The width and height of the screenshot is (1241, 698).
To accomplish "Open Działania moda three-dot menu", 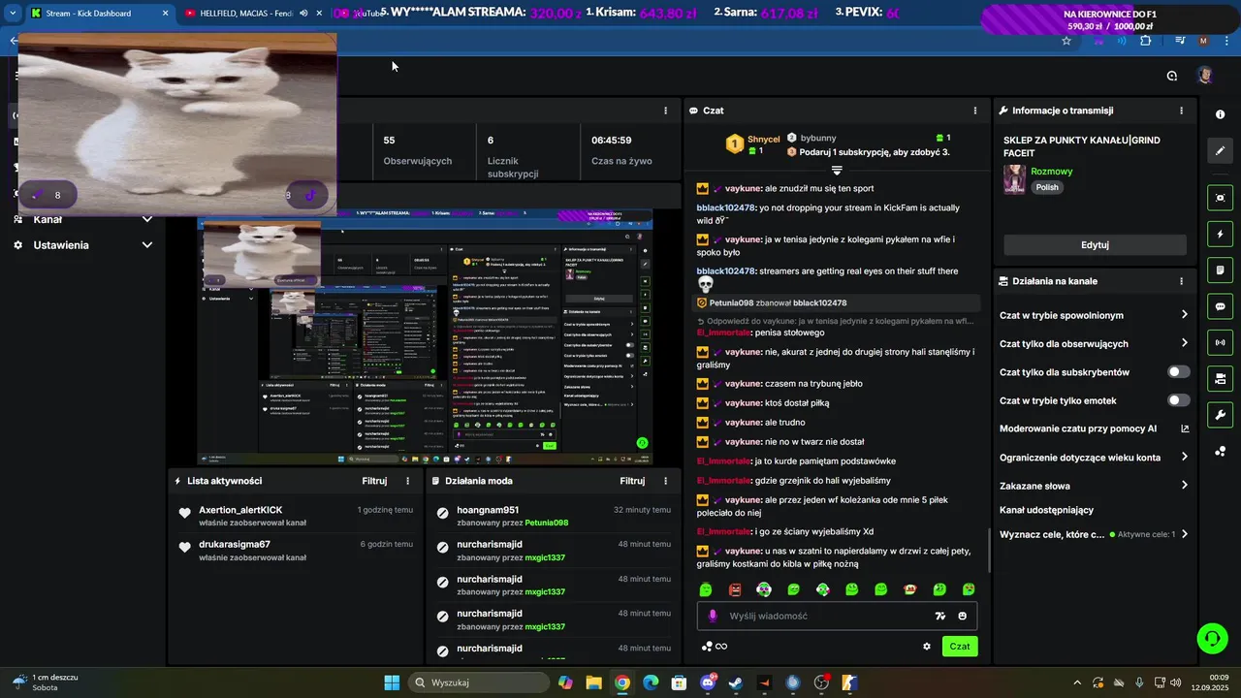I will pos(665,481).
